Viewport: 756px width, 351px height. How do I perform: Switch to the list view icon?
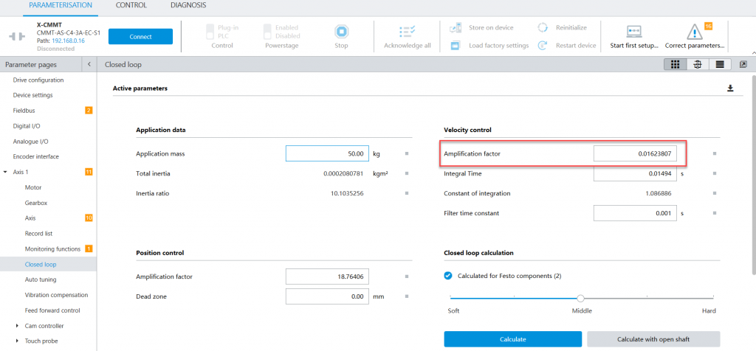click(x=720, y=64)
